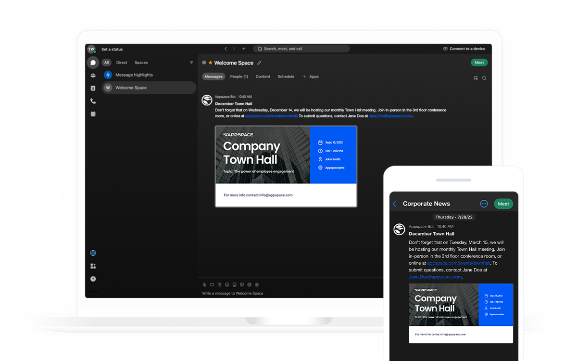Click the plus icon beside search bar

(244, 49)
